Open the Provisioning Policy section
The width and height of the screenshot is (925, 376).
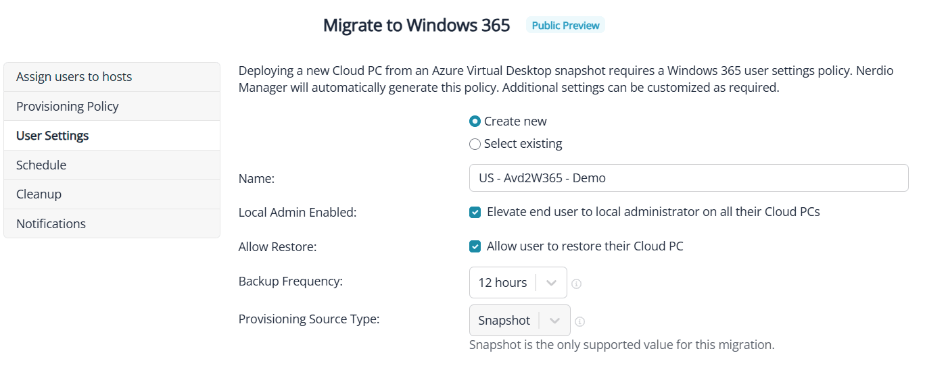click(112, 107)
